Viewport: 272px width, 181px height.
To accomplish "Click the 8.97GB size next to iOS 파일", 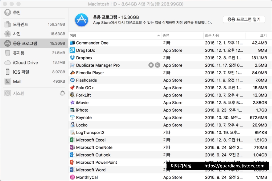I will (59, 72).
